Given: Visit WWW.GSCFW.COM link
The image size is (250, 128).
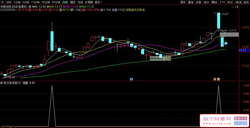Looking at the screenshot, I should click(x=217, y=124).
